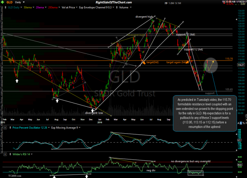The height and width of the screenshot is (178, 247).
Task: Click move handle of Price Percent Oscillator
Action: (x=10, y=128)
